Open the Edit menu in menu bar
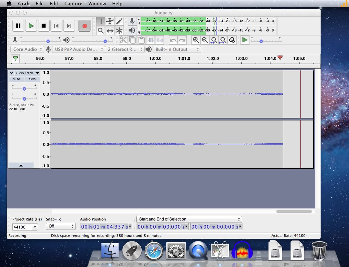This screenshot has width=349, height=267. pos(54,4)
